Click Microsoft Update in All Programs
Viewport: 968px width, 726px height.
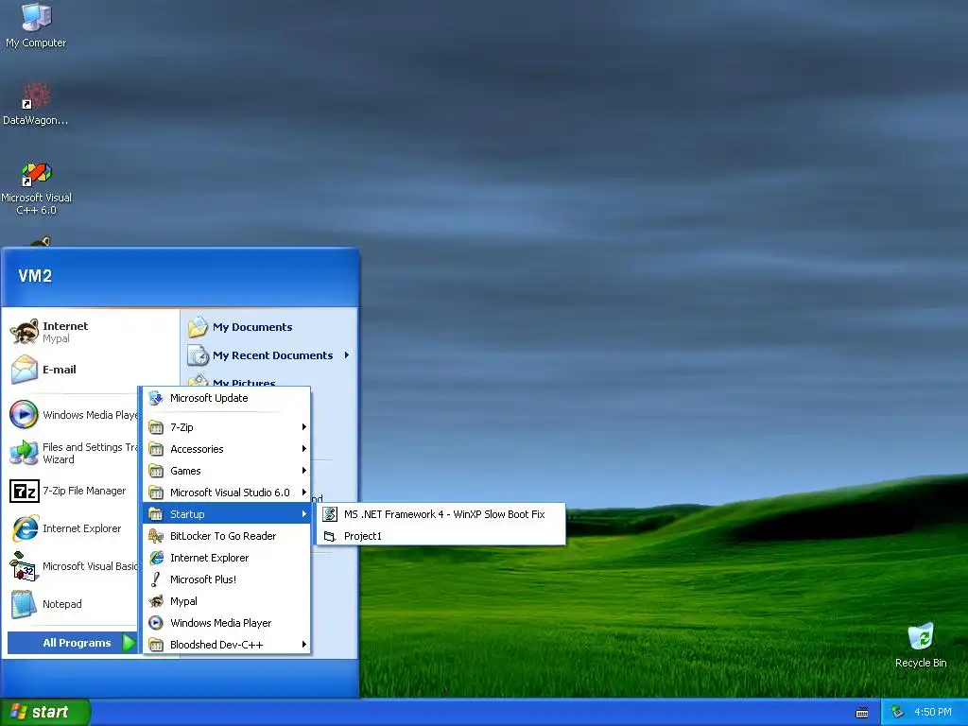coord(227,398)
